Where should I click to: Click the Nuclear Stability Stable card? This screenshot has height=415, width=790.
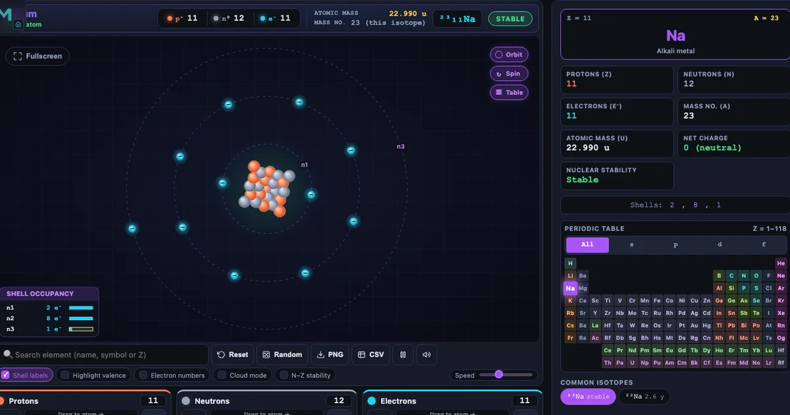click(x=617, y=175)
